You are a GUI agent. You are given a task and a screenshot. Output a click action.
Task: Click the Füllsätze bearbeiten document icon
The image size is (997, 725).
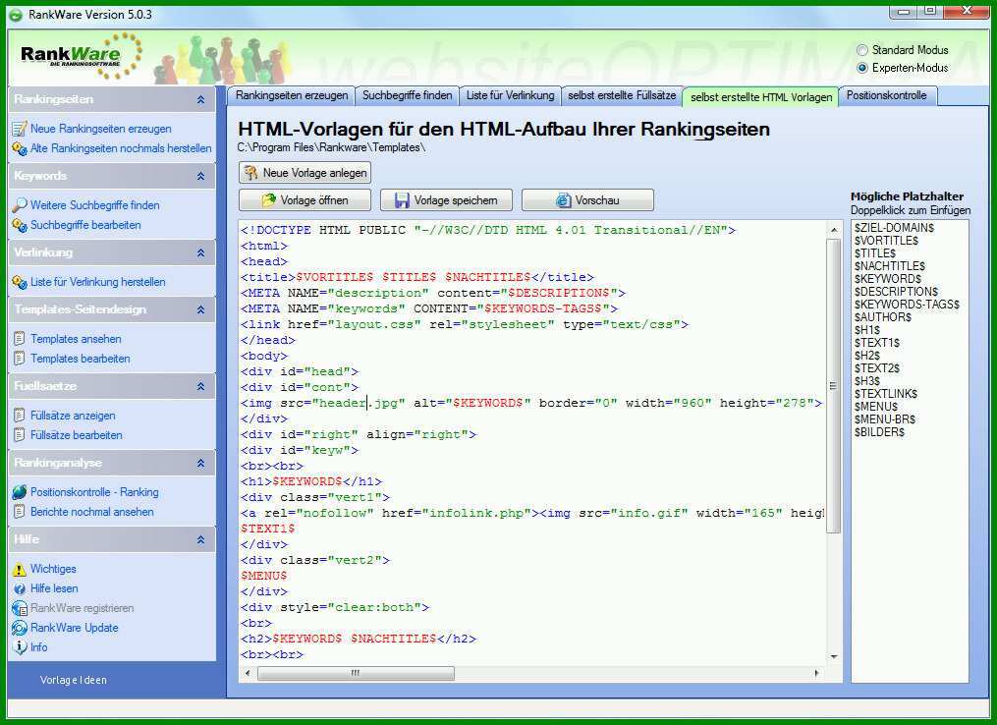20,435
